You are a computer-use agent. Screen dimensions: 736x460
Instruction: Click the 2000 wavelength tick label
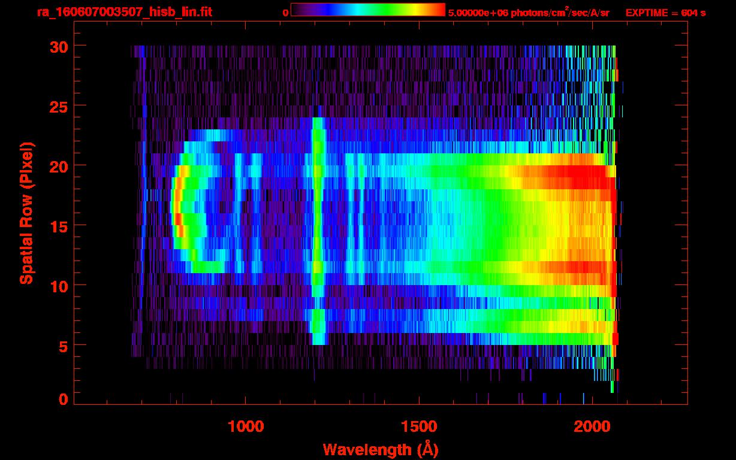point(591,426)
